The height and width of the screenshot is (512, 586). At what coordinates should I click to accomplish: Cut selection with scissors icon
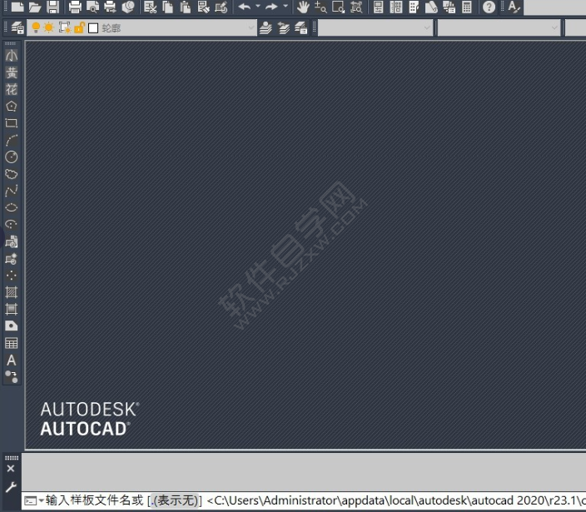pyautogui.click(x=150, y=7)
